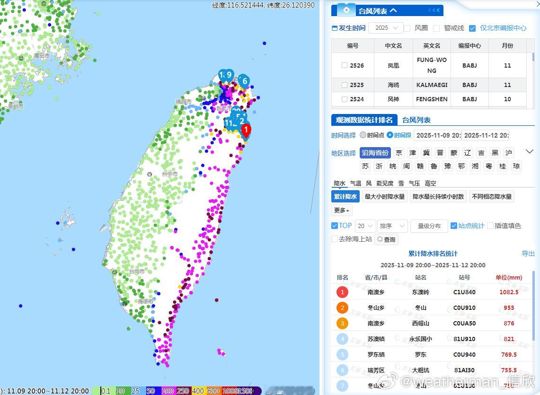The height and width of the screenshot is (395, 540).
Task: Check typhoon 2526 凤凰 checkbox
Action: coord(345,65)
